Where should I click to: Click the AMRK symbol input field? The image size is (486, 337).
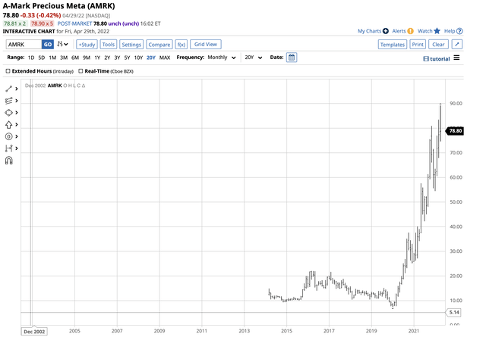[x=22, y=45]
